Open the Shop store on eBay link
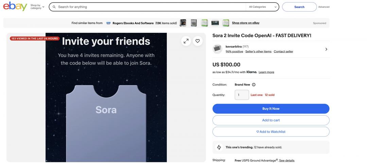 [x=245, y=23]
